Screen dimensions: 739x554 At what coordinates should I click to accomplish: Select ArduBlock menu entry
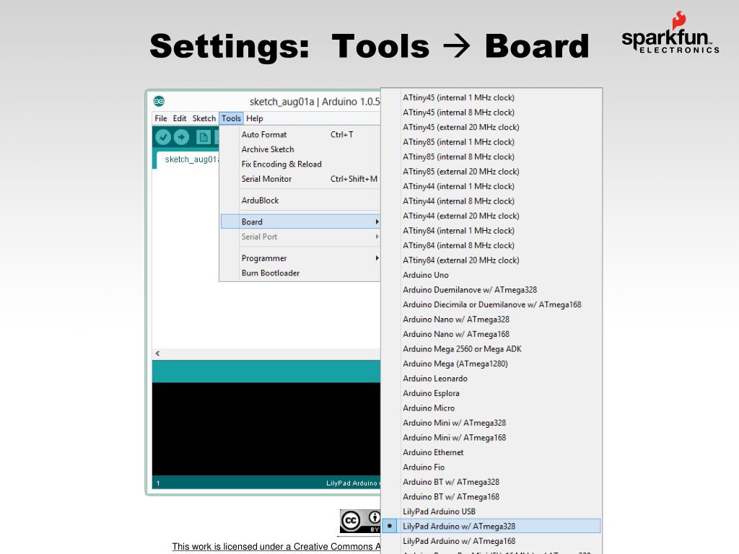(300, 201)
